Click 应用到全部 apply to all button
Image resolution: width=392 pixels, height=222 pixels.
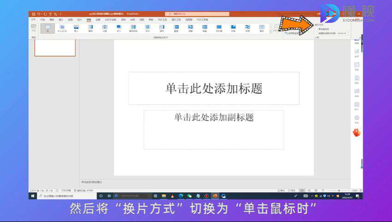pos(291,33)
